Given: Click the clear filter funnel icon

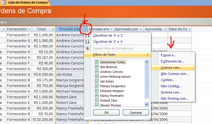Looking at the screenshot, I should click(x=87, y=48).
